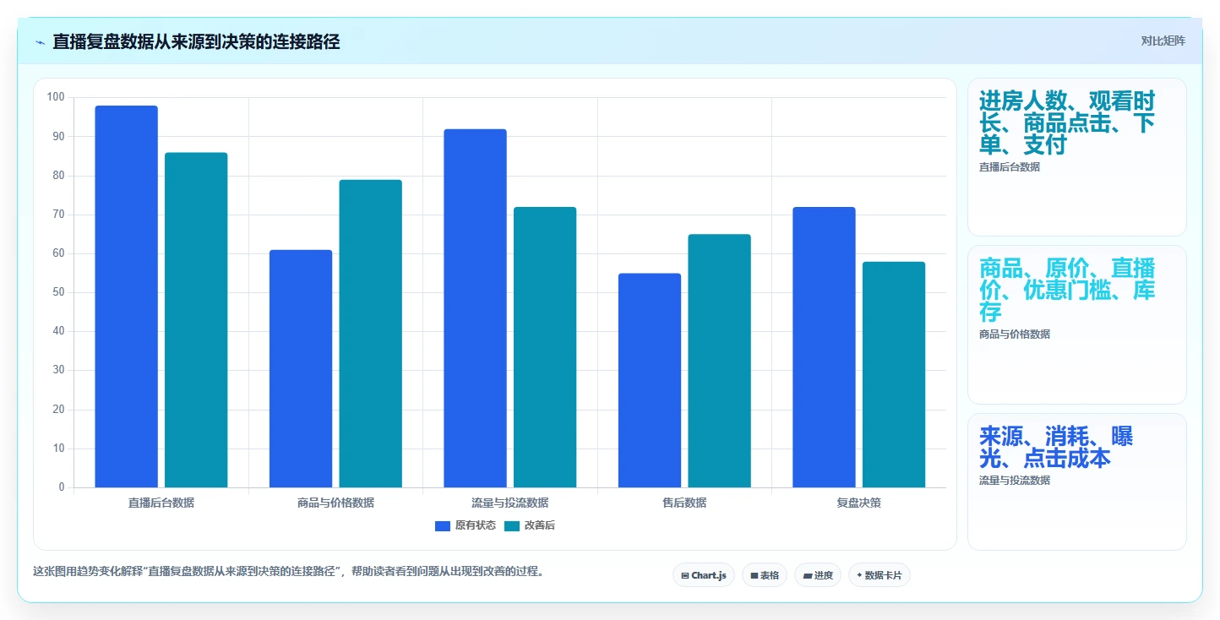Select the Chart.js tag chip
The image size is (1220, 620).
(x=704, y=575)
